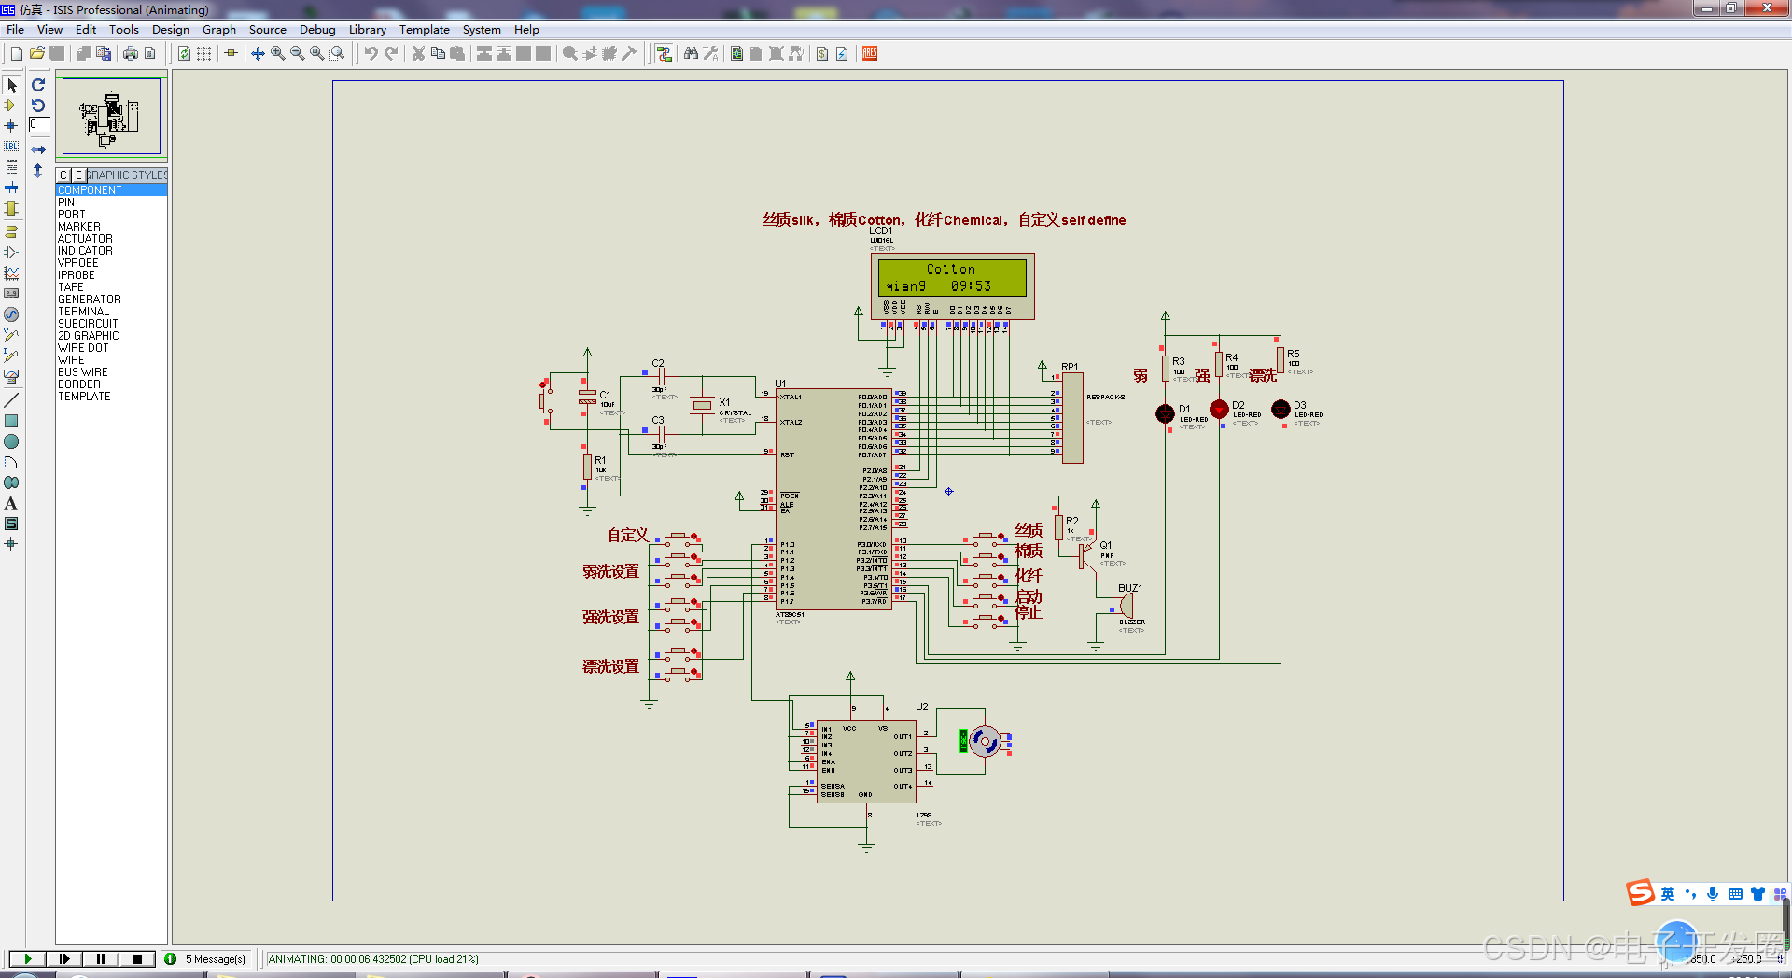Select the Graph Mode tool
Image resolution: width=1792 pixels, height=978 pixels.
coord(11,273)
